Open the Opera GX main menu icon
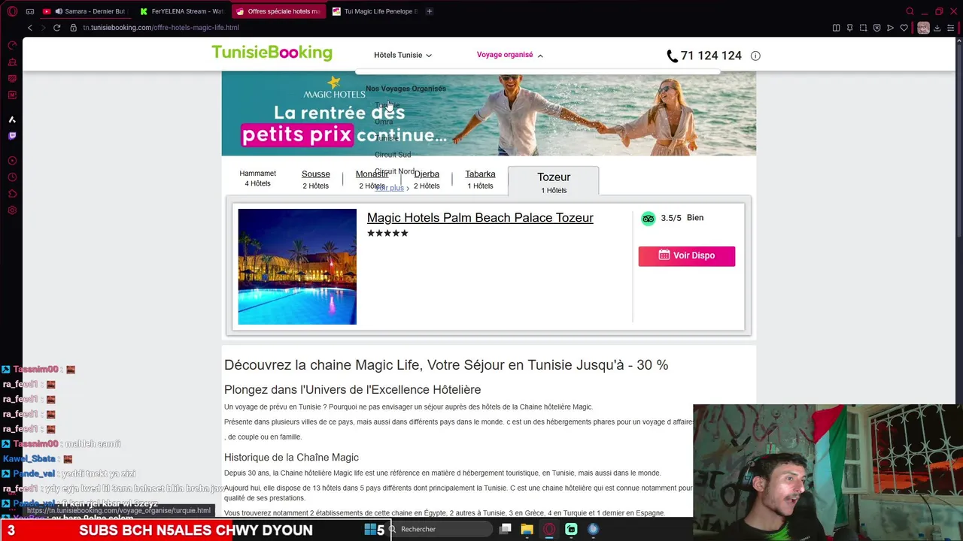The image size is (963, 541). [12, 11]
